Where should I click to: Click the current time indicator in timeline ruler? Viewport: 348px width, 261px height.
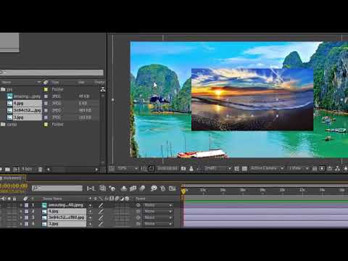click(x=183, y=191)
